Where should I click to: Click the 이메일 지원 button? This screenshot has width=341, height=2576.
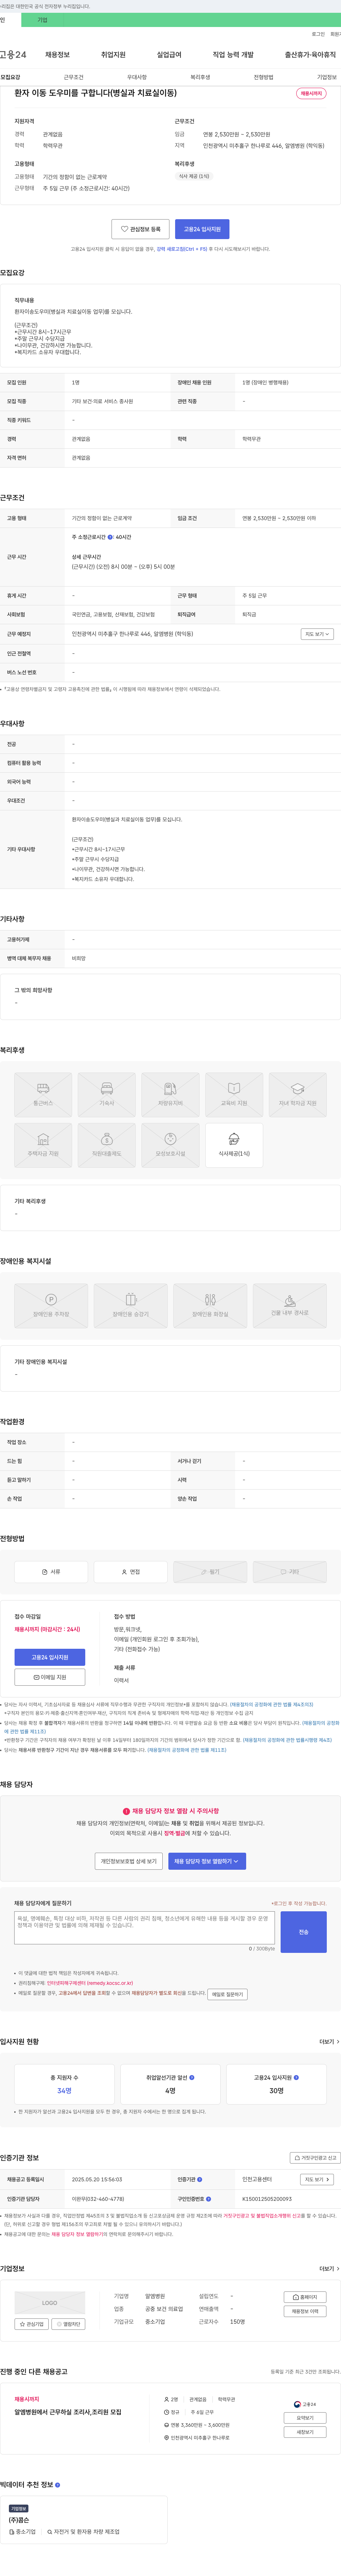pos(50,1677)
